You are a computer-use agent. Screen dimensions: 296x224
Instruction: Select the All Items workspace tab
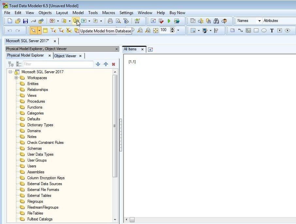click(x=130, y=49)
